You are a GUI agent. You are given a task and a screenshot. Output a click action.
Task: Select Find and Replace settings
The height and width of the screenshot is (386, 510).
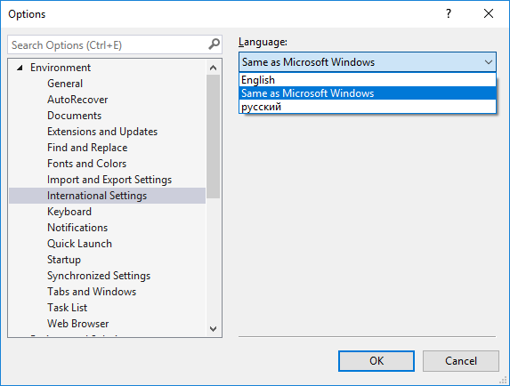click(87, 148)
